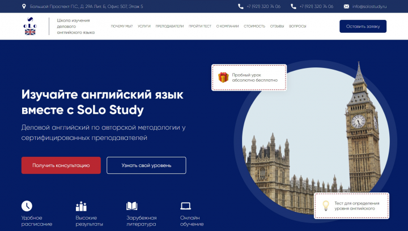408x231 pixels.
Task: Click the SoLo logo with British flag
Action: [30, 26]
